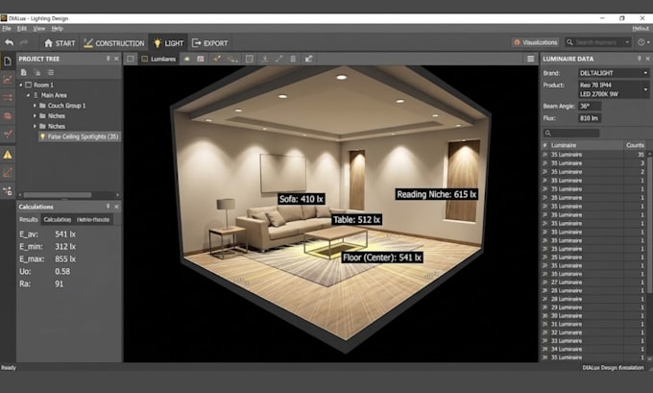The height and width of the screenshot is (393, 653).
Task: Select the diagonal line tool in light toolbar
Action: click(278, 59)
